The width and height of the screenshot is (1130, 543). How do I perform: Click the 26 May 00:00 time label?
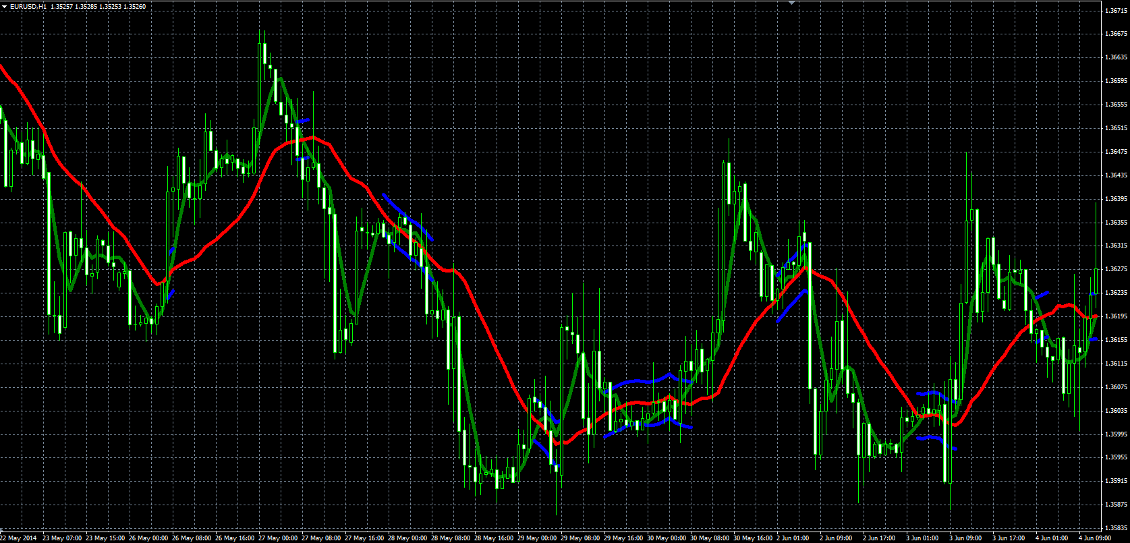coord(148,538)
